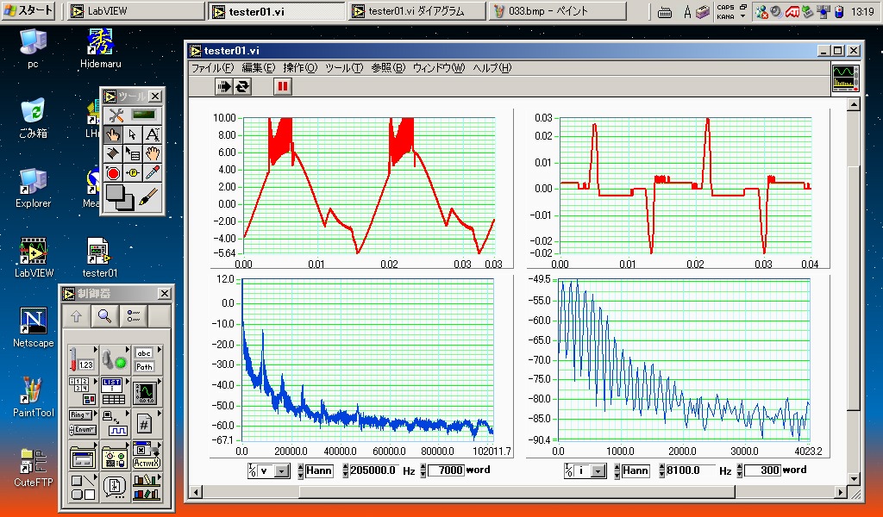
Task: Select the Text labeling tool
Action: [152, 134]
